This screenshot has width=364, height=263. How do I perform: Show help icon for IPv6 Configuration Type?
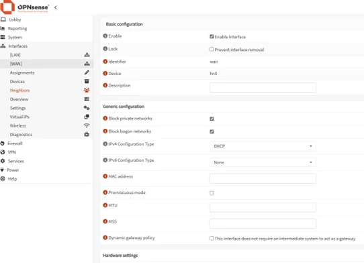tap(105, 160)
